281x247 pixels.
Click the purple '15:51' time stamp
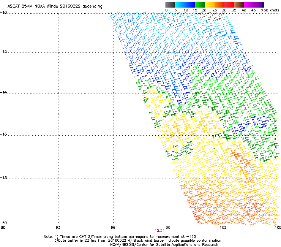pyautogui.click(x=159, y=231)
